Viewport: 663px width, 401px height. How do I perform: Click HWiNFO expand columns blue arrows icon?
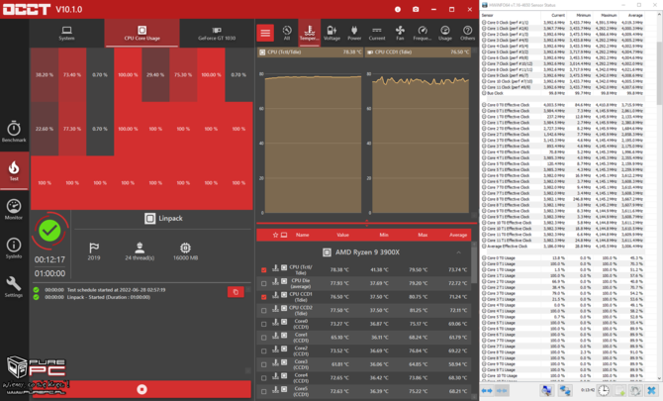(x=487, y=390)
